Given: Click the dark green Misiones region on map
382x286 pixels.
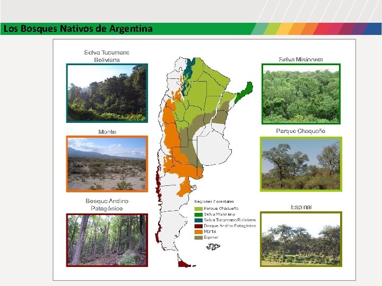Looking at the screenshot, I should pyautogui.click(x=245, y=92).
